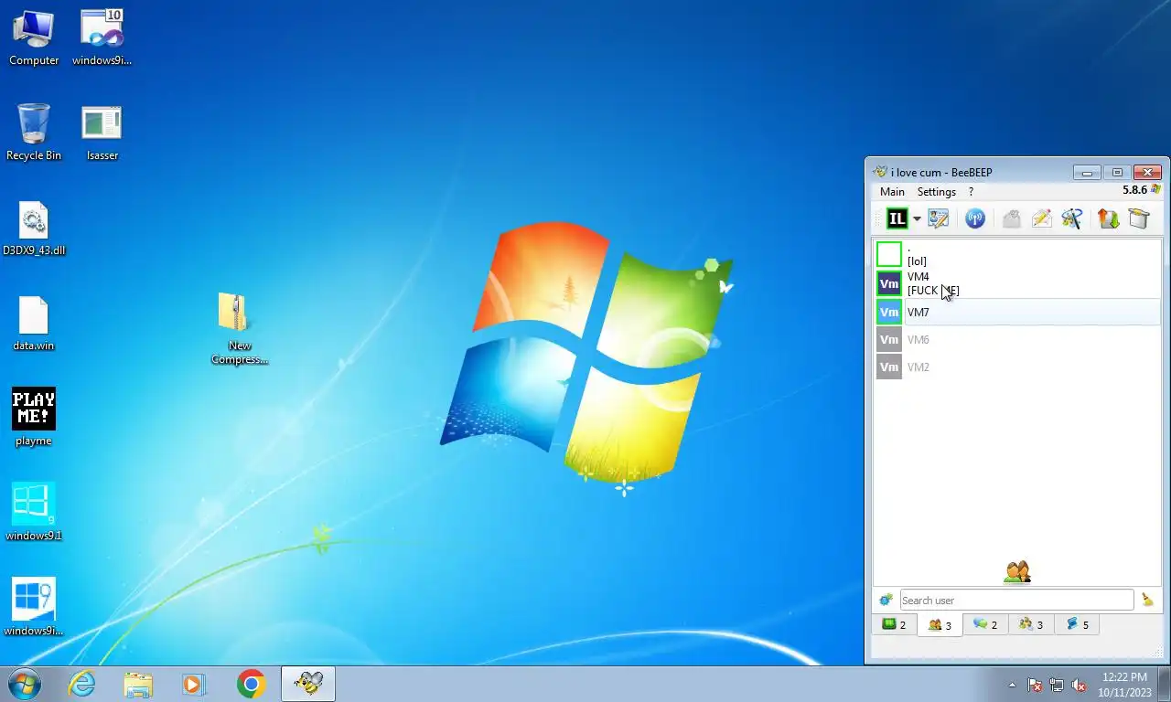Click the Action Center flag tray icon

tap(1035, 685)
